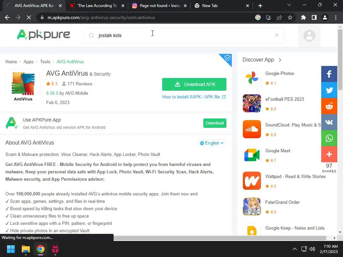
Task: Click the horizontal page scrollbar
Action: coord(220,238)
